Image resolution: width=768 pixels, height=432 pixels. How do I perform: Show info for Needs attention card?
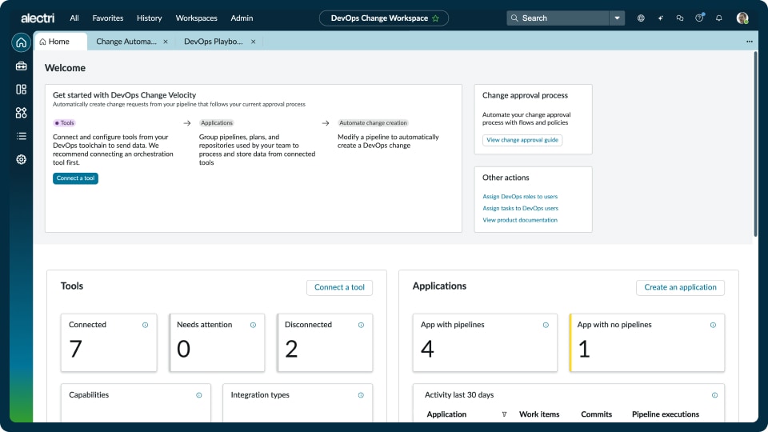(x=254, y=325)
